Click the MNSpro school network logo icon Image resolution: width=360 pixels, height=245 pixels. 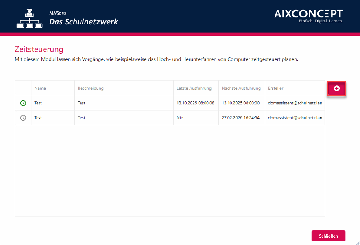click(29, 19)
